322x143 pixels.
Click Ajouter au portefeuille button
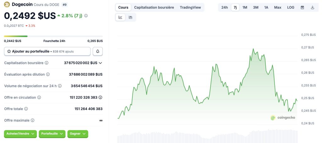pos(47,51)
